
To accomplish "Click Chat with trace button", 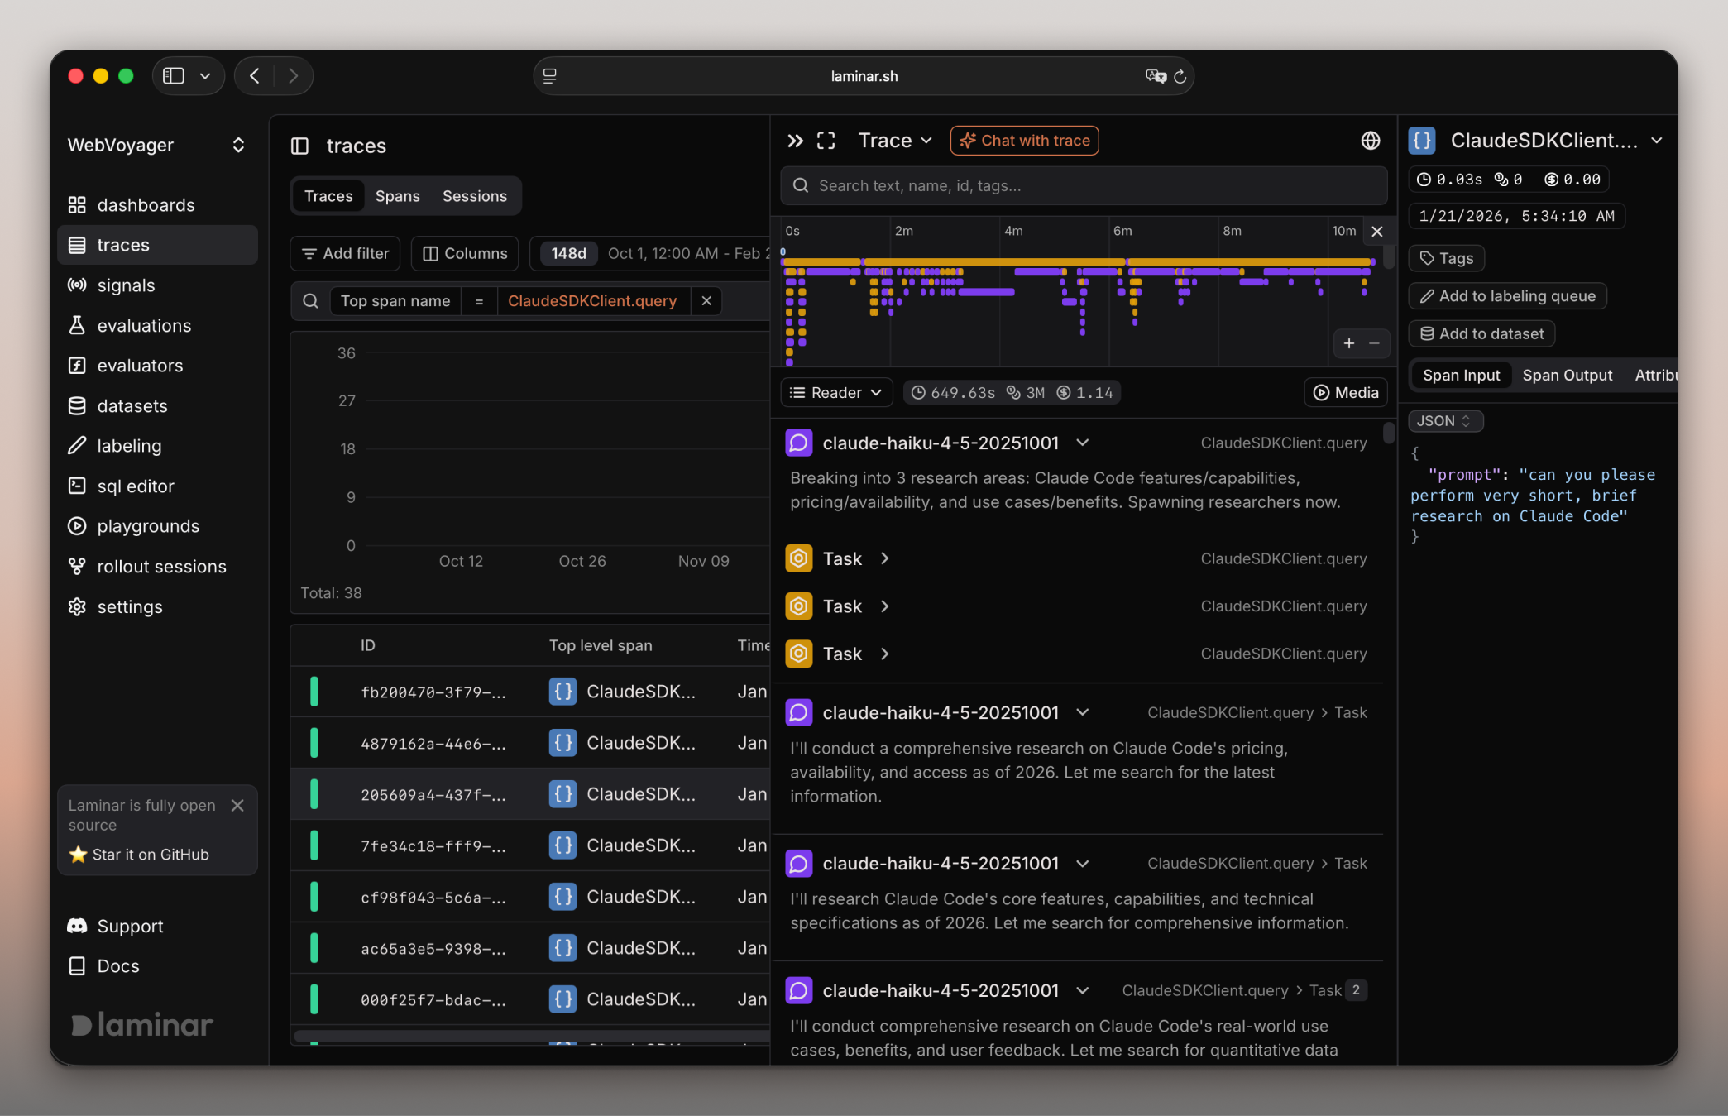I will point(1024,141).
